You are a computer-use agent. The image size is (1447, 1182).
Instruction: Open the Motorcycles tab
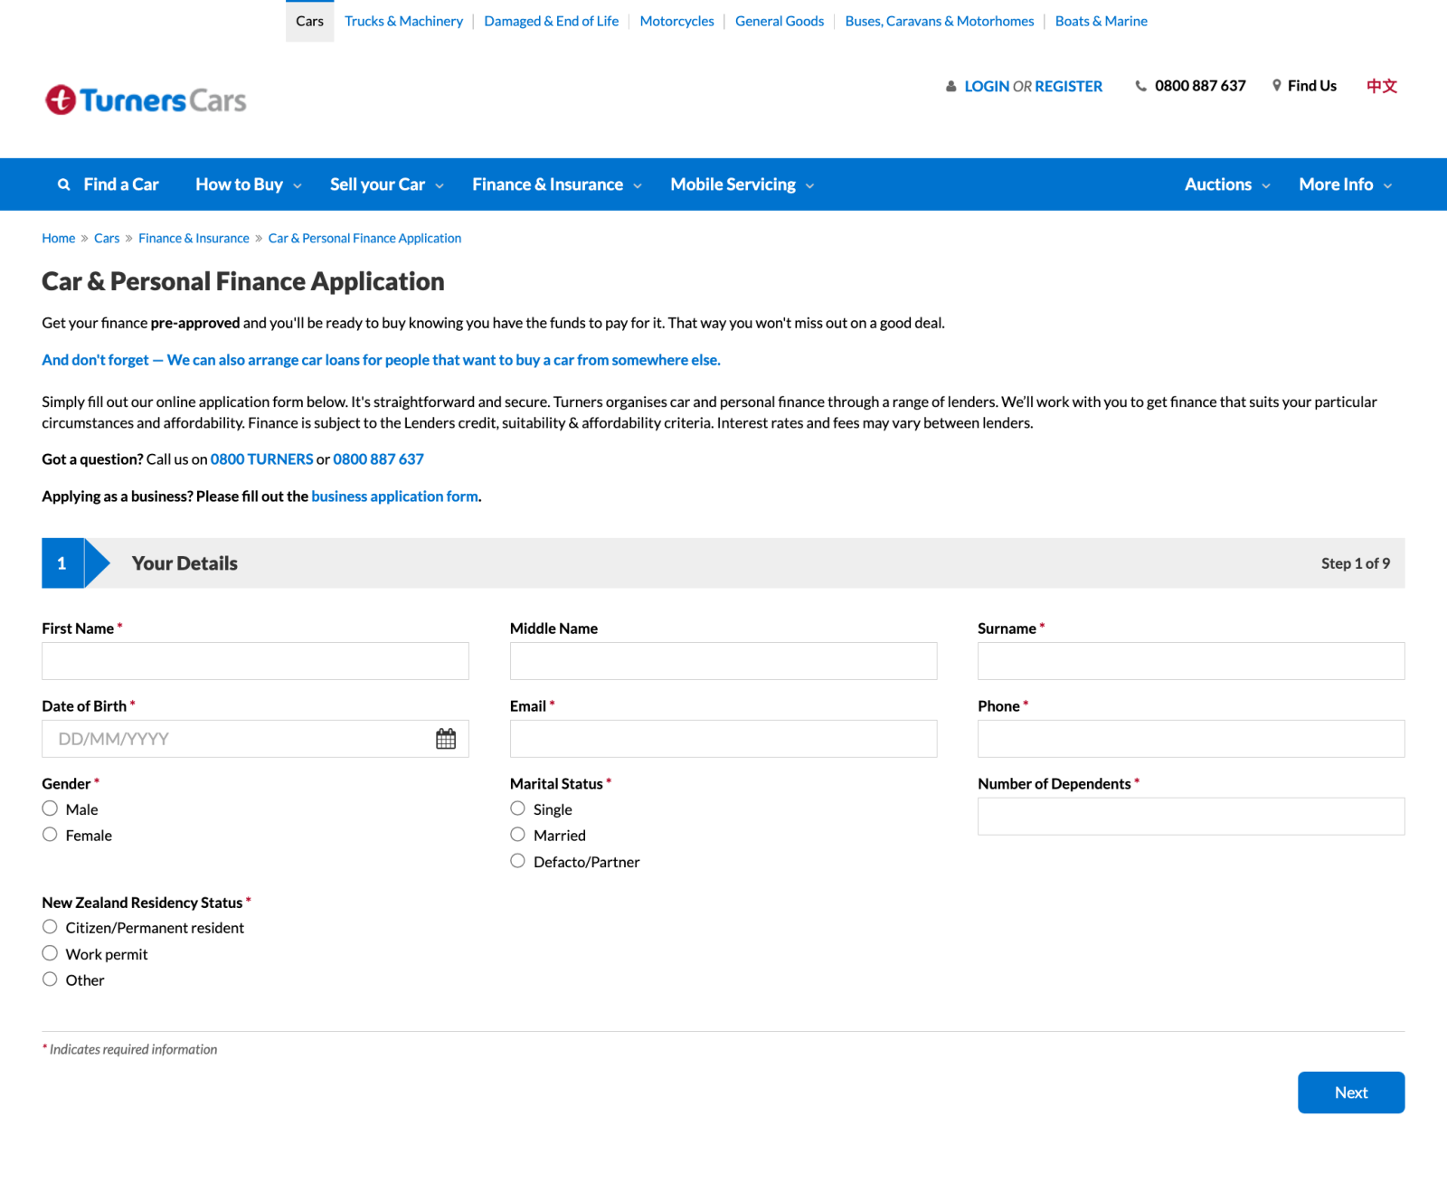pos(676,21)
